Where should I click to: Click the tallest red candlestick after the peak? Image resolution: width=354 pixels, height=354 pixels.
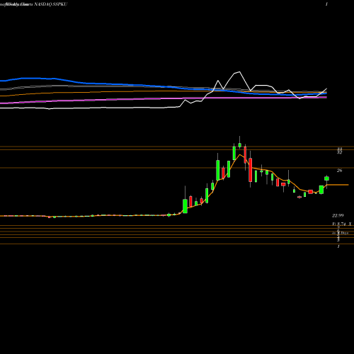pyautogui.click(x=251, y=170)
